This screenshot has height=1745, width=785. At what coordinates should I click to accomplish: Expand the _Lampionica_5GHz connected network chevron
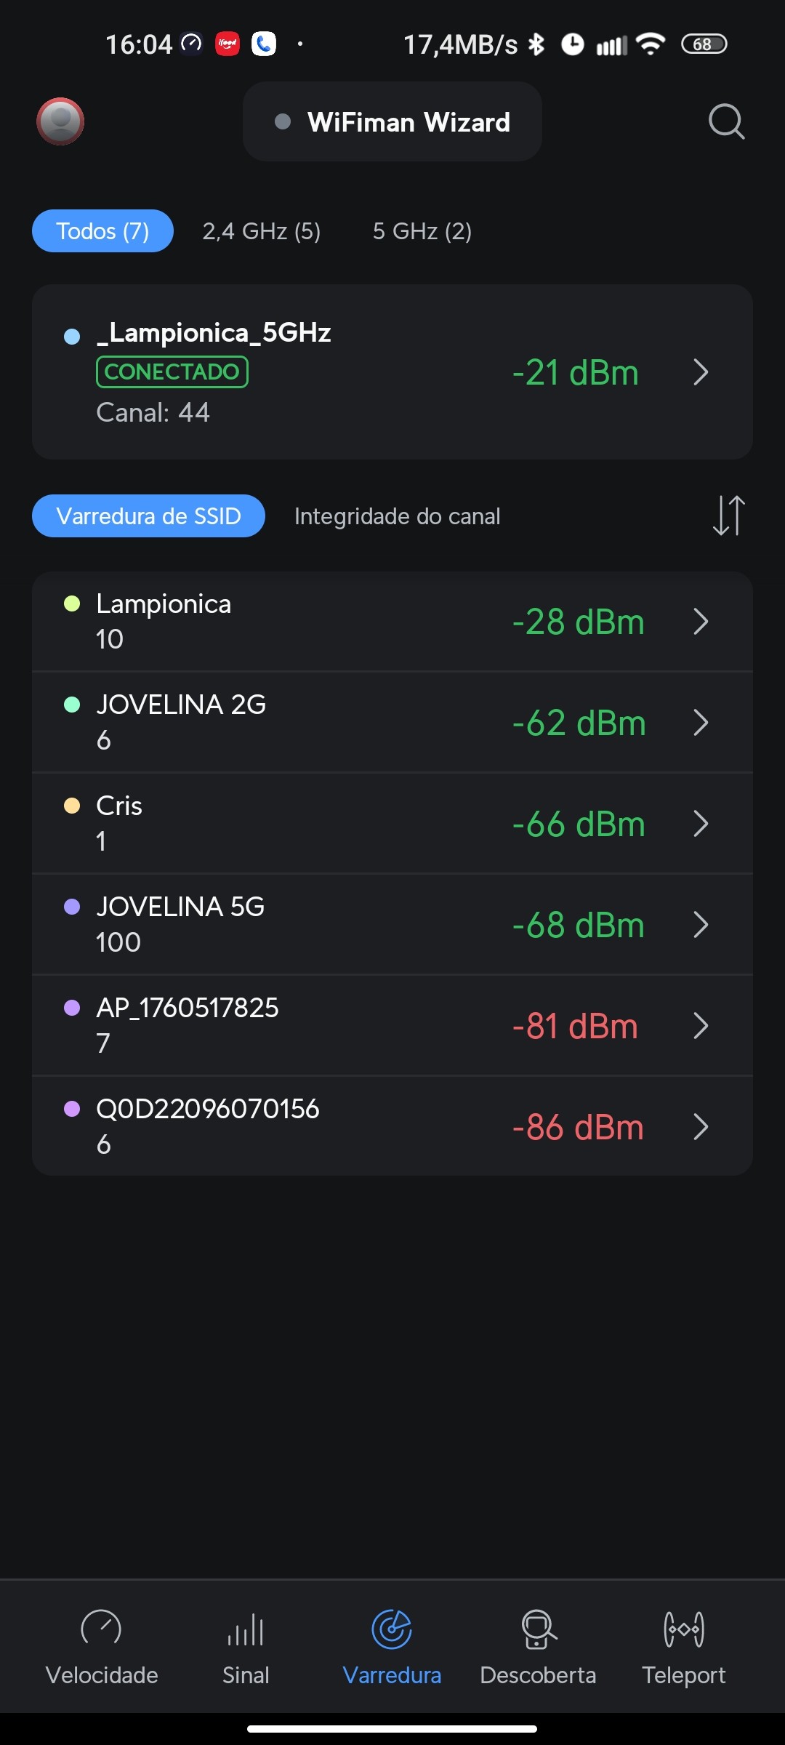(x=701, y=372)
